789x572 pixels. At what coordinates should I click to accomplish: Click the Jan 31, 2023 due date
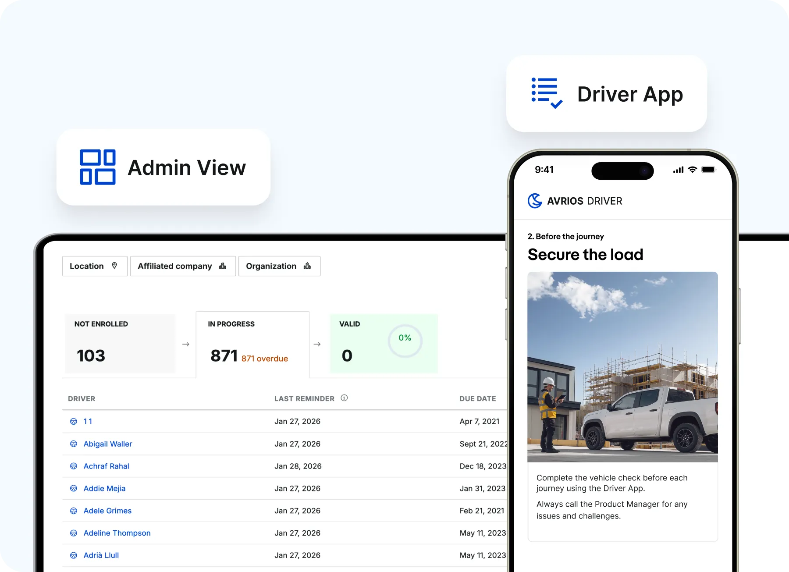pyautogui.click(x=483, y=489)
